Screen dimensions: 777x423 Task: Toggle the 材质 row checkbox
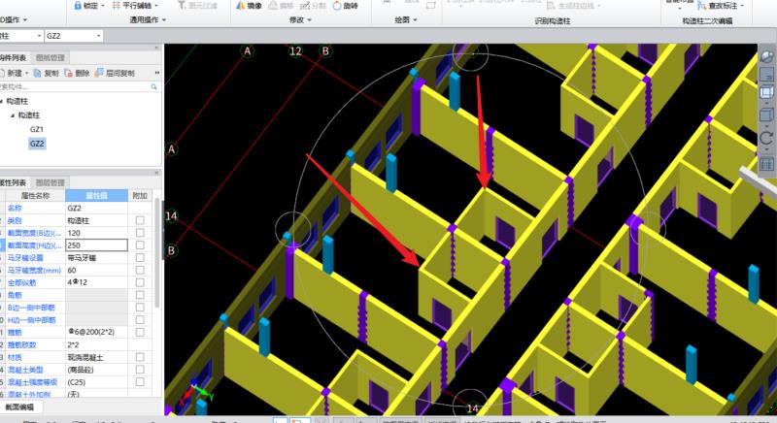(x=140, y=357)
